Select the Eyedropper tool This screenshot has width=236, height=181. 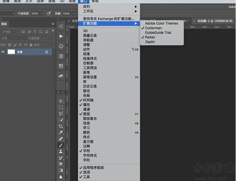61,133
